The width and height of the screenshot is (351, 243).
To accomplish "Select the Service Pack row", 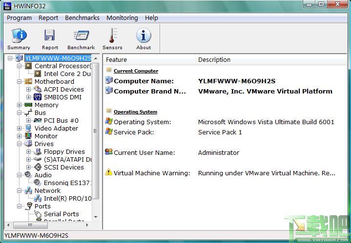I will point(225,132).
